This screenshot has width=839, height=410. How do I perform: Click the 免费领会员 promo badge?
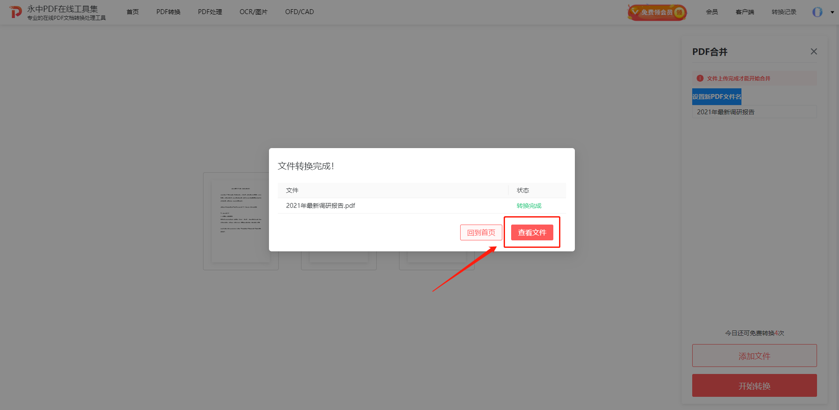click(x=657, y=12)
